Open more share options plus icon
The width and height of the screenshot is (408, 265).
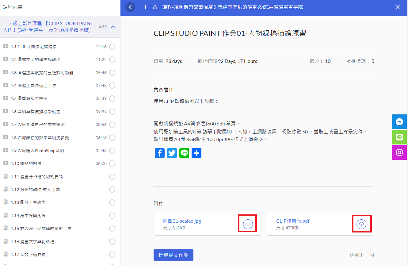(x=196, y=153)
